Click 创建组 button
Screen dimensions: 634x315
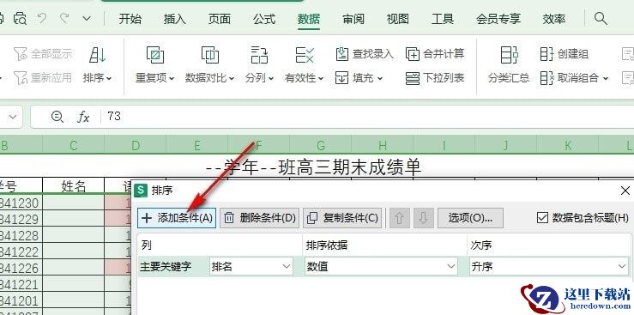565,54
